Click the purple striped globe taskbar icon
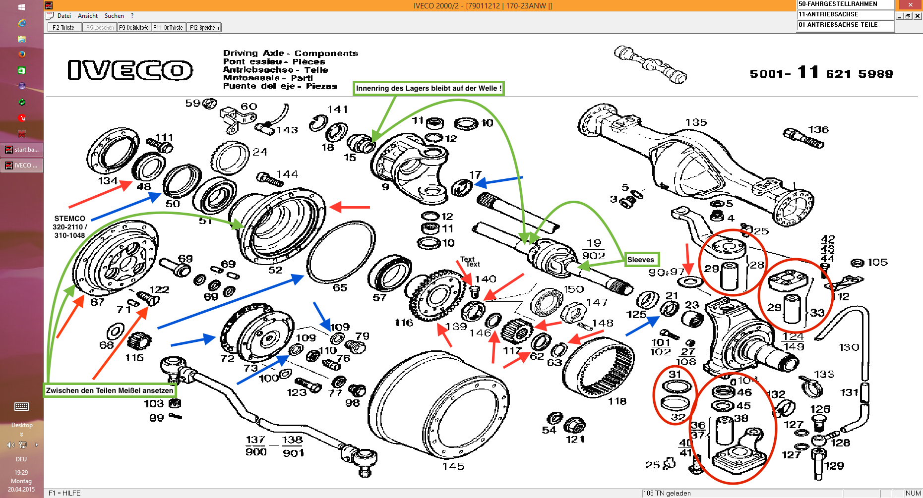Image resolution: width=923 pixels, height=498 pixels. pos(21,86)
